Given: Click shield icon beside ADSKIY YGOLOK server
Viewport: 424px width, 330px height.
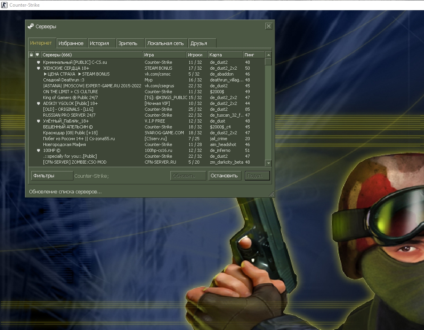Looking at the screenshot, I should click(38, 103).
